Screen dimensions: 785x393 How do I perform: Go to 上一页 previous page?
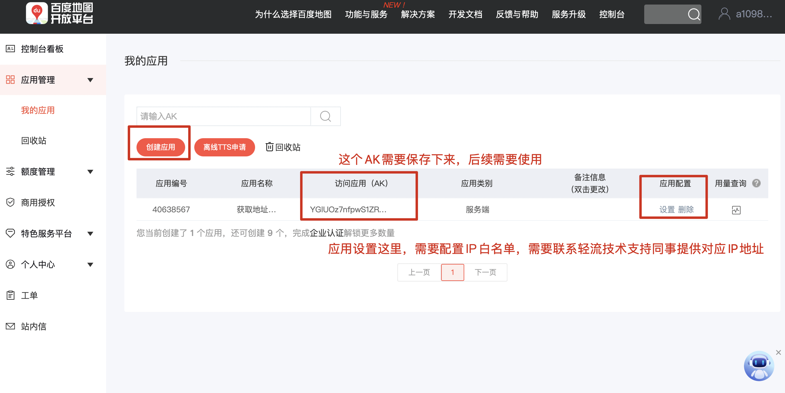pos(419,272)
